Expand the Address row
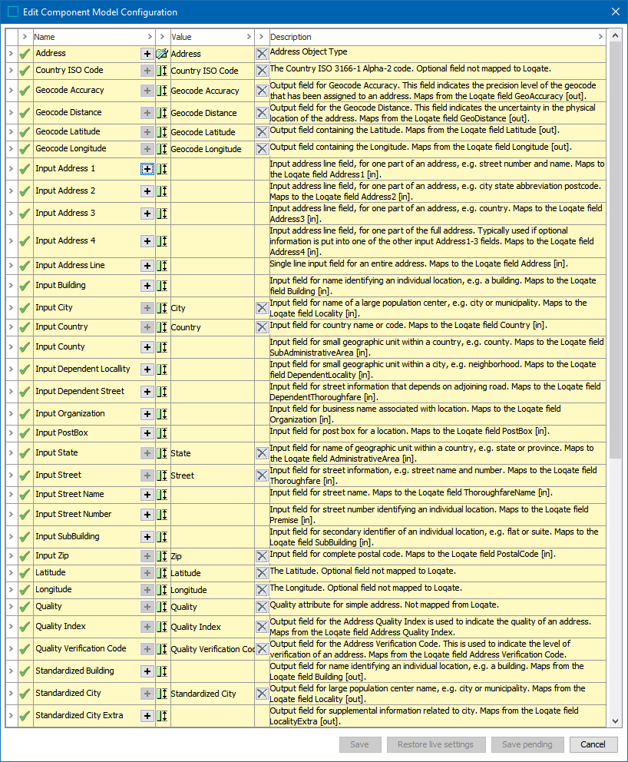The width and height of the screenshot is (628, 762). click(12, 54)
